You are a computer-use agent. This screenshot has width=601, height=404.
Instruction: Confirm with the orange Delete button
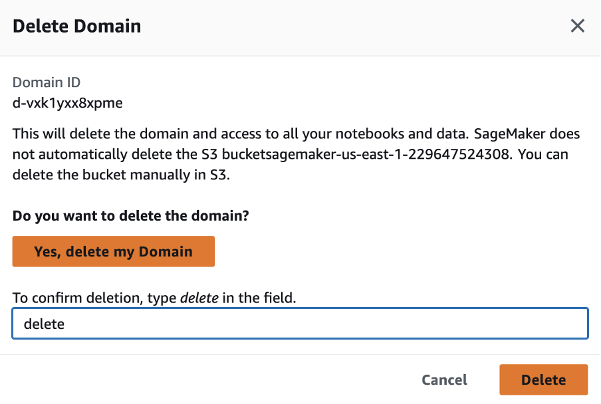[x=544, y=379]
